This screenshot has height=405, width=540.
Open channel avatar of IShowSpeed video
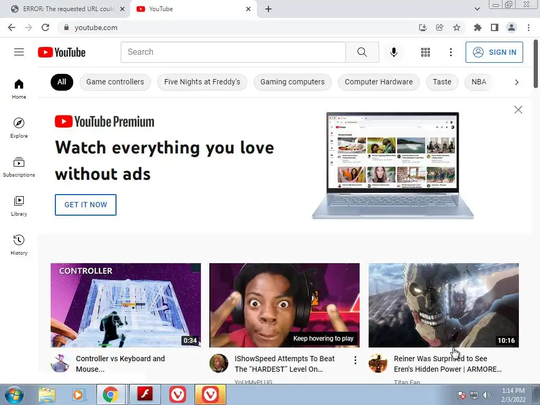pyautogui.click(x=219, y=363)
